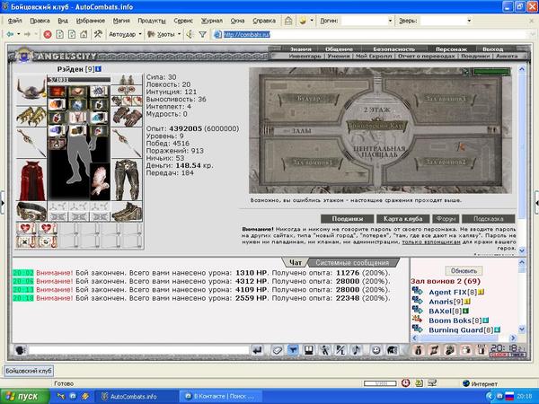Switch to В Контакте taskbar window
Image resolution: width=539 pixels, height=404 pixels.
pyautogui.click(x=220, y=397)
